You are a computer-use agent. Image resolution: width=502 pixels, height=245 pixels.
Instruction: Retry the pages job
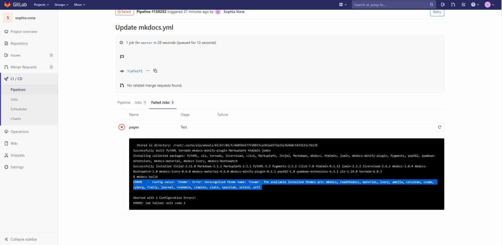[440, 127]
